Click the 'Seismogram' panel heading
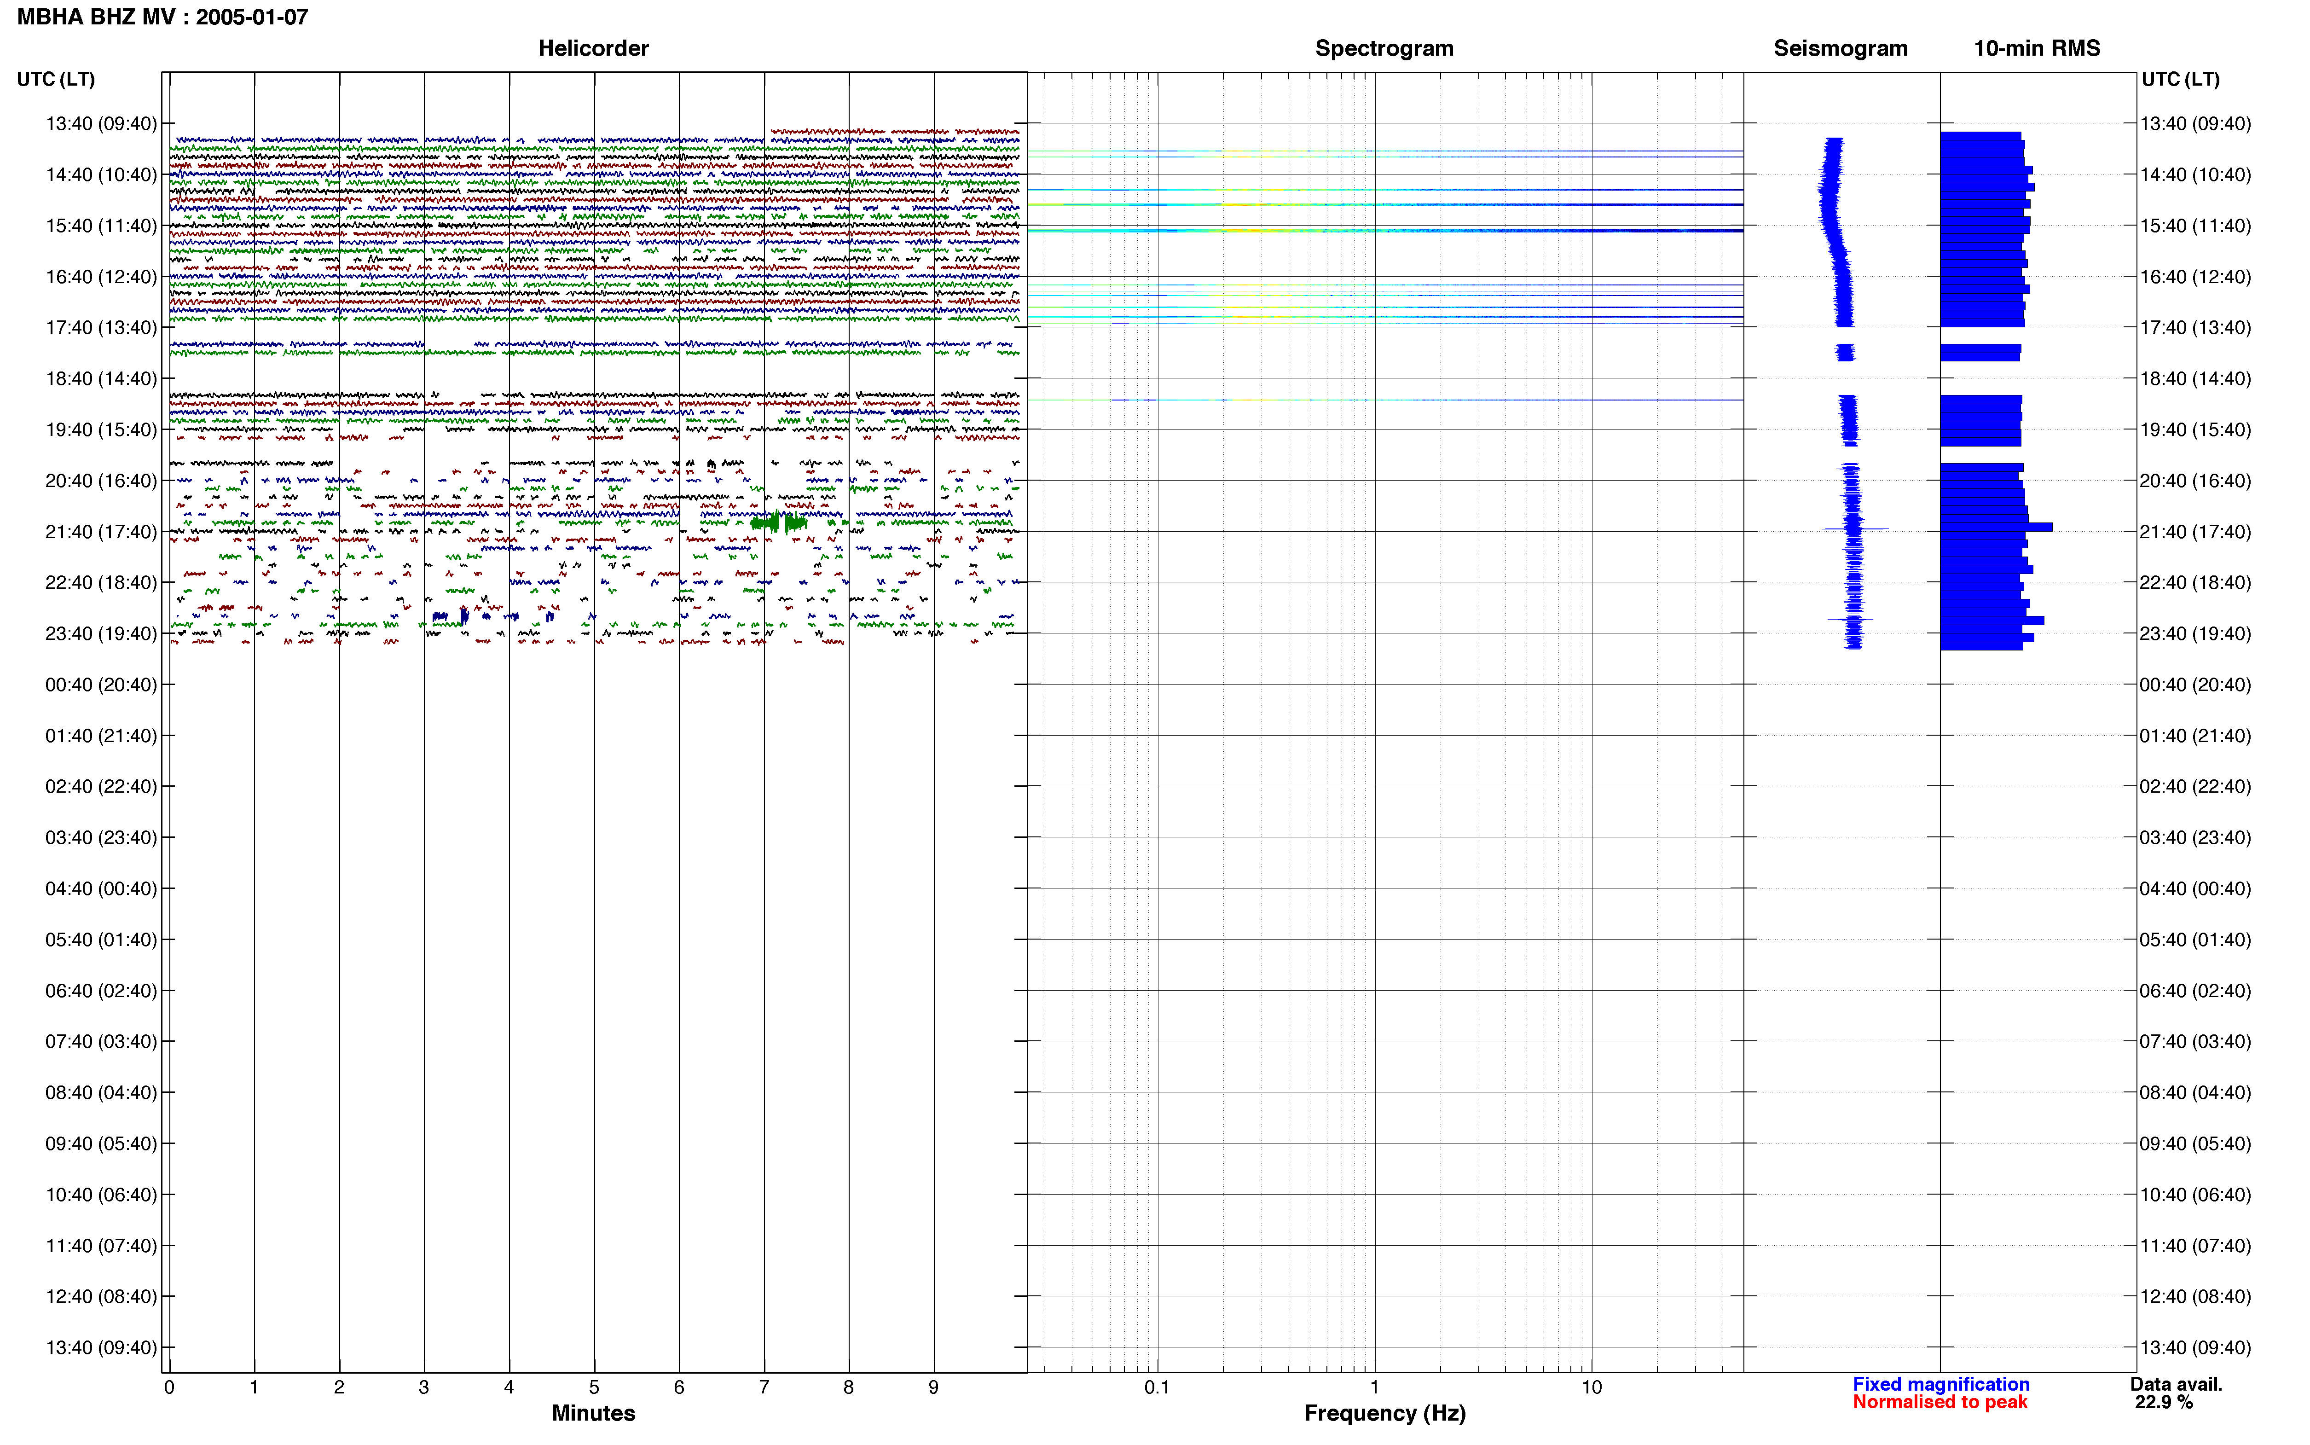Image resolution: width=2310 pixels, height=1445 pixels. pyautogui.click(x=1840, y=48)
